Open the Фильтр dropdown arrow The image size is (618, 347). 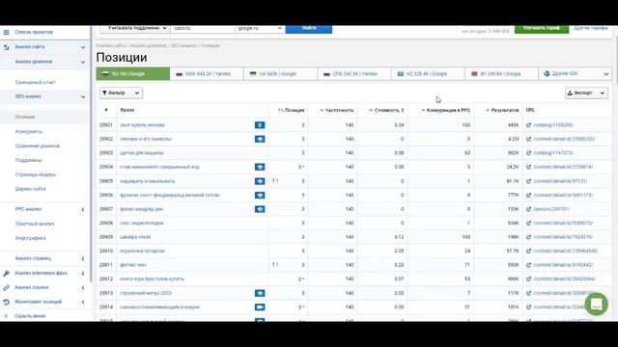(137, 93)
